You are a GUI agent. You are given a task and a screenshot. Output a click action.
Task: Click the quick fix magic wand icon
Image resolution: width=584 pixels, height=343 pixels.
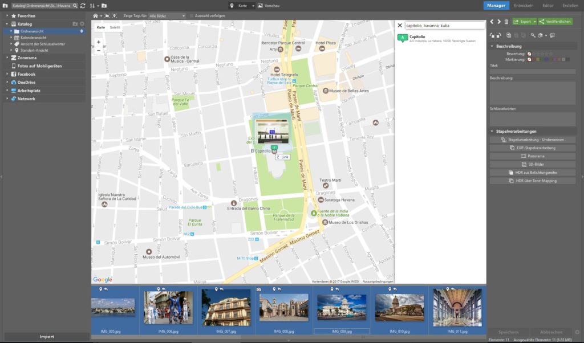(x=533, y=35)
